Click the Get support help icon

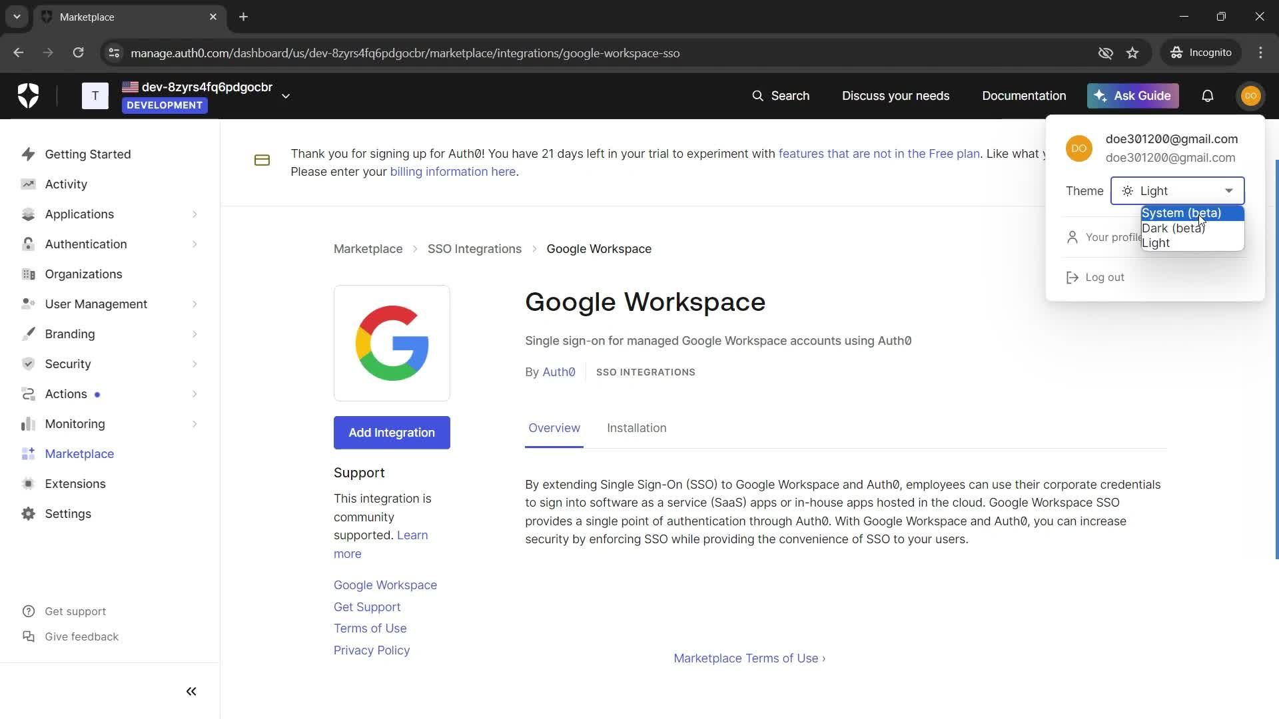coord(28,611)
